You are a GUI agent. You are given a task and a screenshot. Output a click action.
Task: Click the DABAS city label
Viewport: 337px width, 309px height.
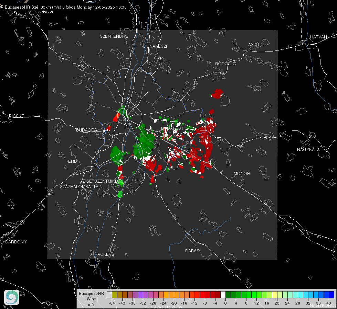pyautogui.click(x=192, y=251)
